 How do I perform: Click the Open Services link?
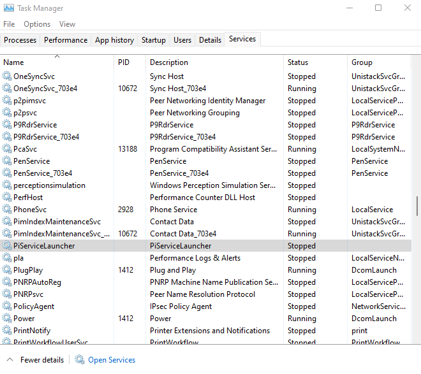pyautogui.click(x=112, y=360)
